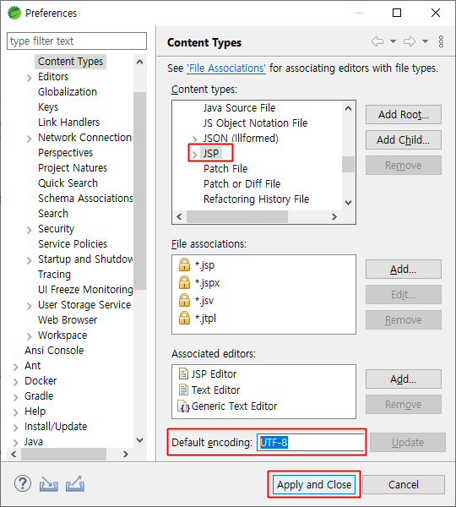Click the Help question mark icon
Viewport: 456px width, 507px height.
23,484
